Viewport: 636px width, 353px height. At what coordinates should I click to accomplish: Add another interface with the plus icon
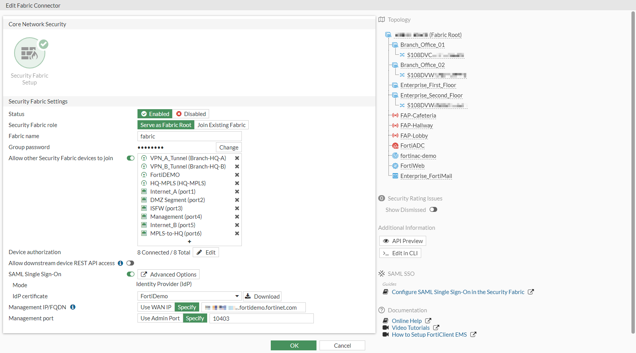coord(189,242)
